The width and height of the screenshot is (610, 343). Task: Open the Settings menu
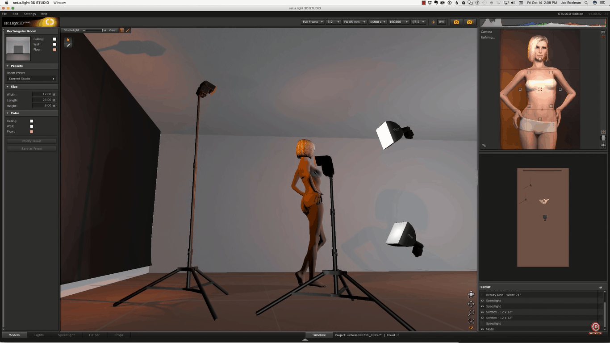click(x=29, y=14)
